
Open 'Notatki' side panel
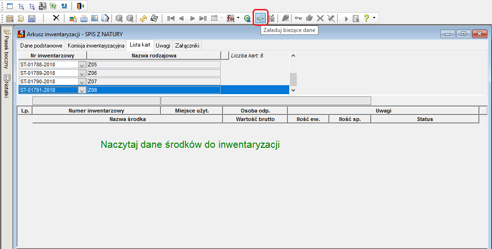click(x=6, y=86)
